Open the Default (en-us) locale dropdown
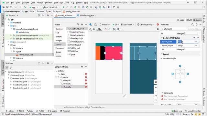This screenshot has height=116, width=207. point(145,24)
